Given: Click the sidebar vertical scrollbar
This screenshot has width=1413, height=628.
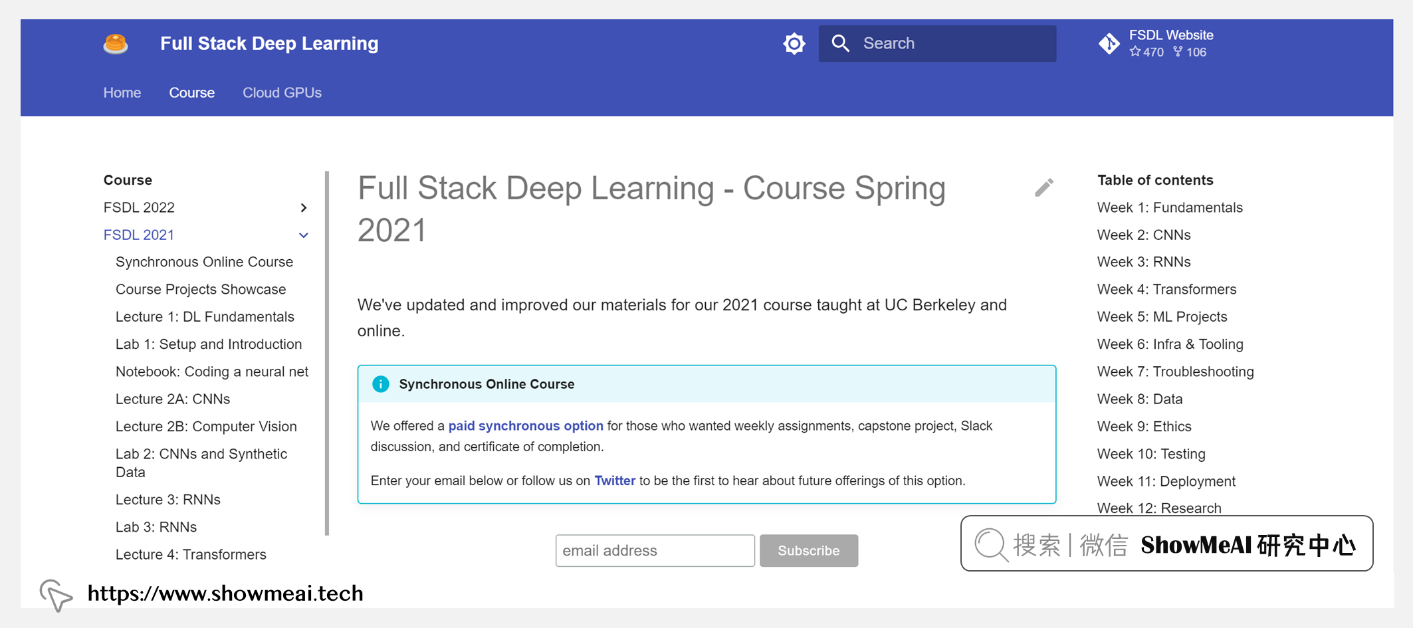Looking at the screenshot, I should pos(327,353).
